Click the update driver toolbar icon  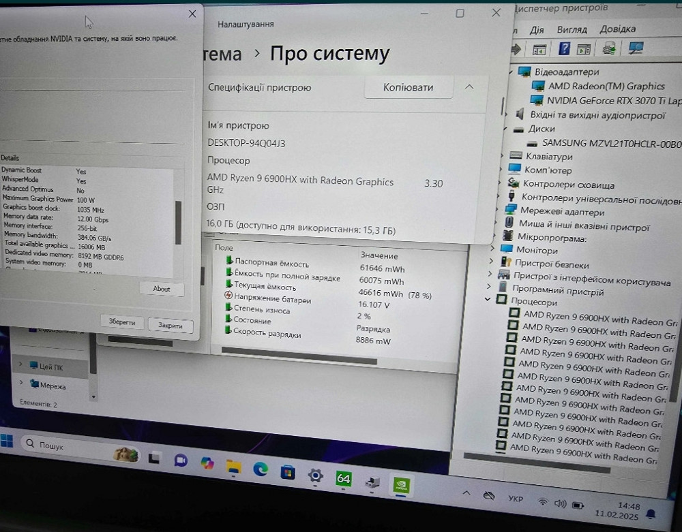[x=610, y=48]
